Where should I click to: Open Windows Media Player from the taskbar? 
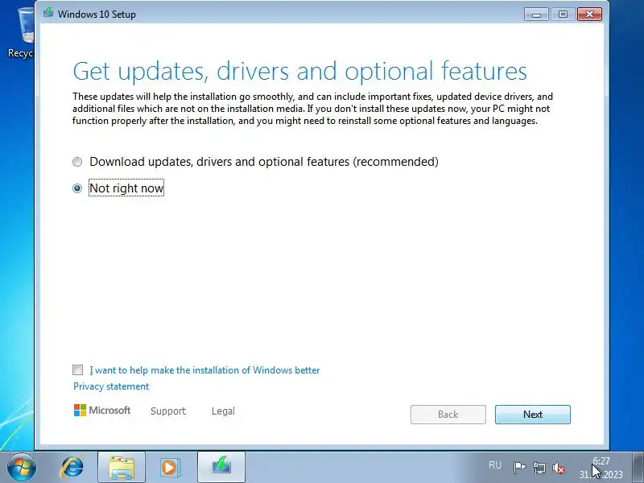click(x=170, y=467)
